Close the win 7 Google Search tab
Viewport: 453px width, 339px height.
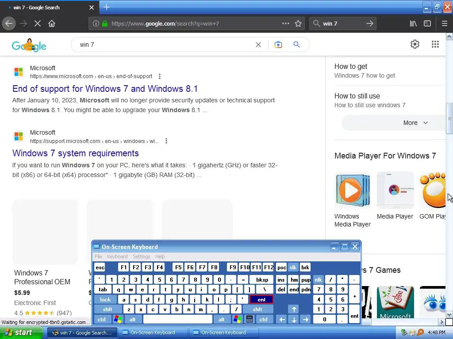91,8
